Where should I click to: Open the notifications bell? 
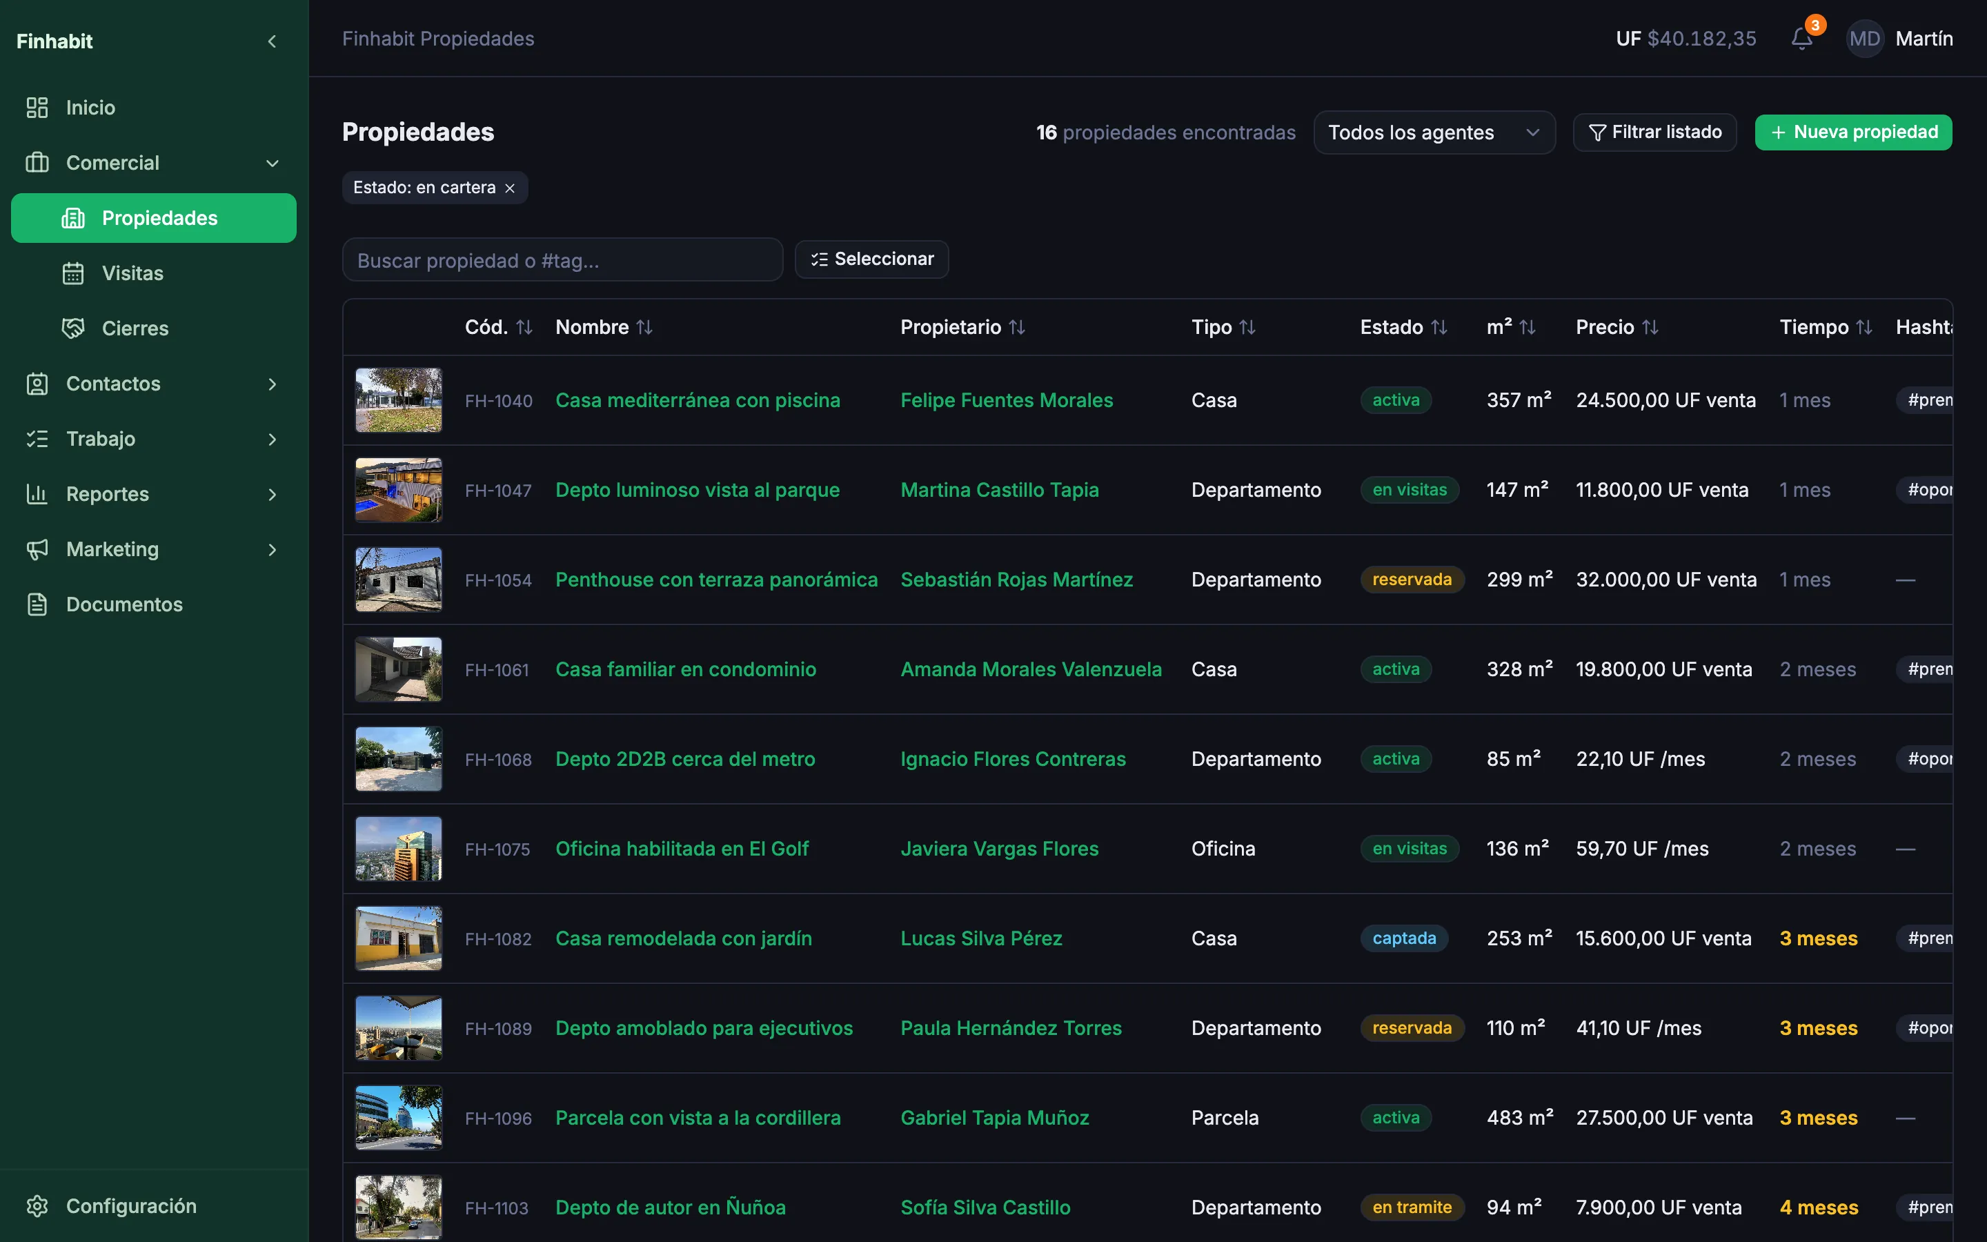[1801, 39]
